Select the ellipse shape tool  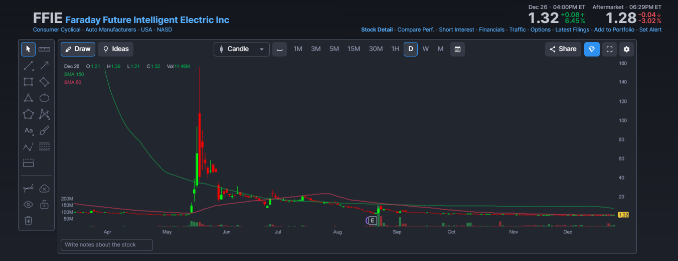[44, 98]
